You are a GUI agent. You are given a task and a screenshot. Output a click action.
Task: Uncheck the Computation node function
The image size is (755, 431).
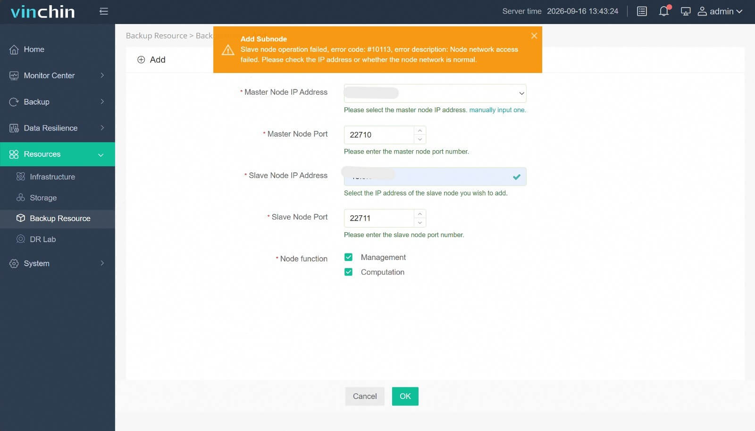click(348, 272)
